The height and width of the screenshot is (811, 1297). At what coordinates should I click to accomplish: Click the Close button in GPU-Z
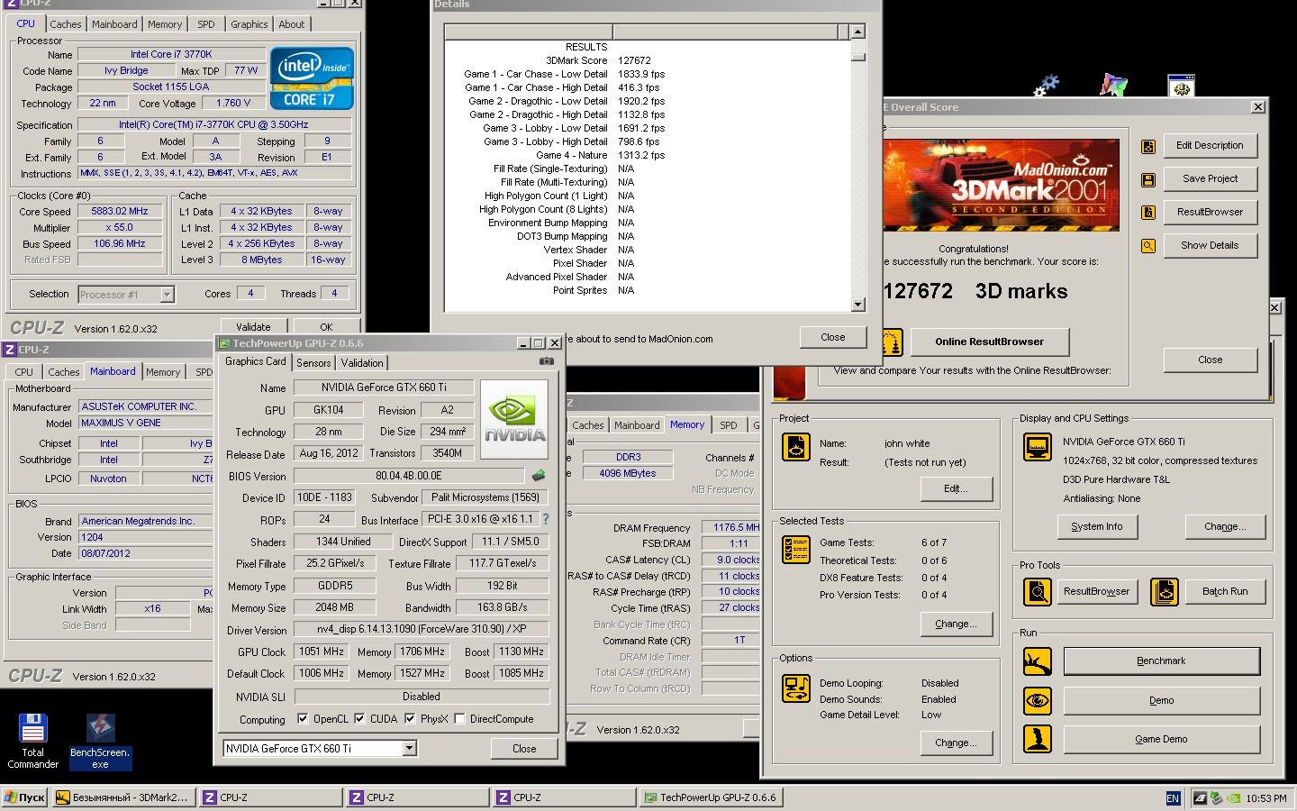point(524,748)
